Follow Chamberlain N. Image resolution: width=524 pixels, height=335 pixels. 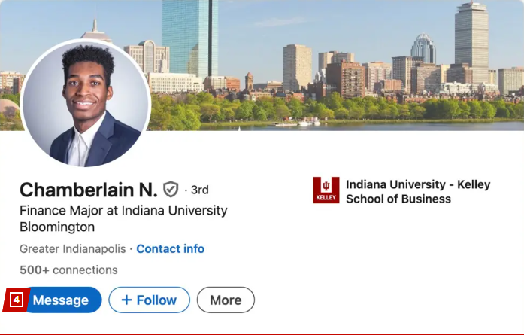coord(148,300)
